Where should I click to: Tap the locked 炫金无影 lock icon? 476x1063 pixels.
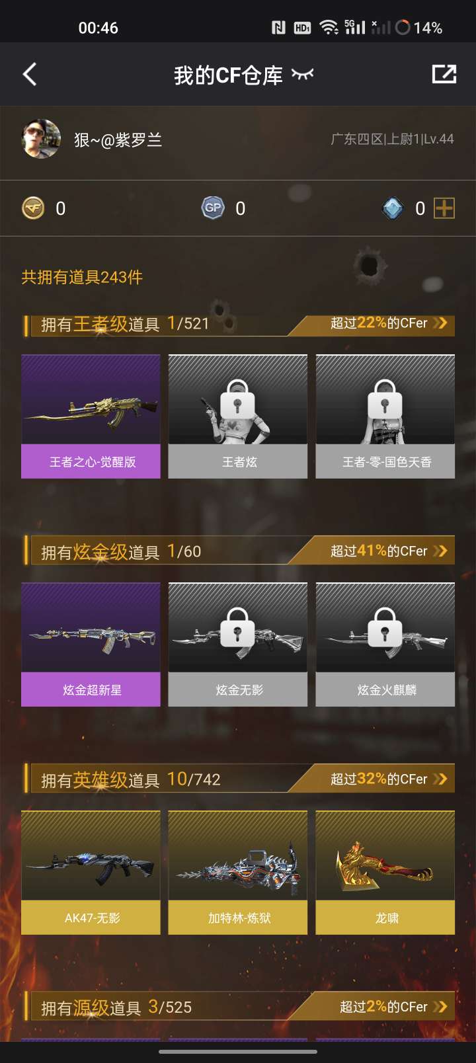[238, 627]
